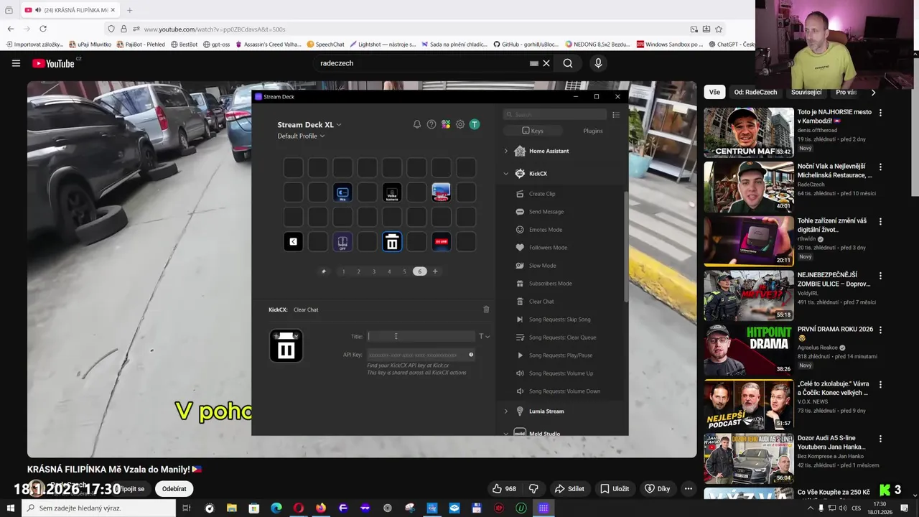The image size is (919, 517).
Task: Toggle list view icon beside Stream Deck search
Action: [615, 114]
